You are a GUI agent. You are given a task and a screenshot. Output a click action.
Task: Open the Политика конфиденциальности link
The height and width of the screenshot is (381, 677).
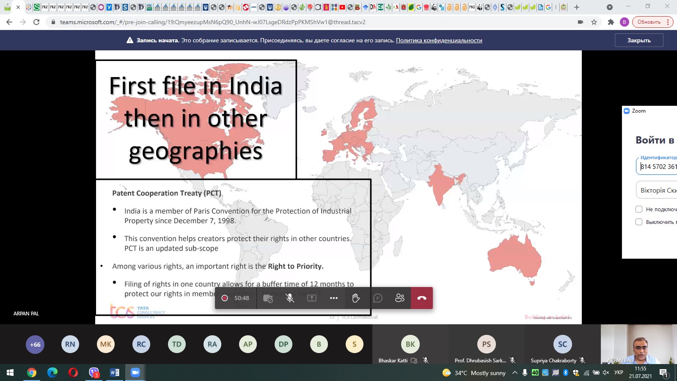439,40
